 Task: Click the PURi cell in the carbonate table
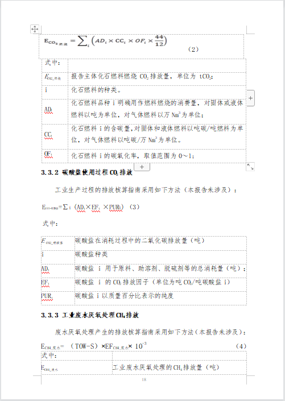[x=58, y=298]
